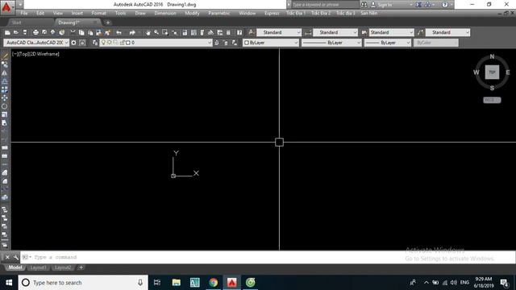Click the keyword search box in title bar
The width and height of the screenshot is (516, 290).
[x=324, y=5]
